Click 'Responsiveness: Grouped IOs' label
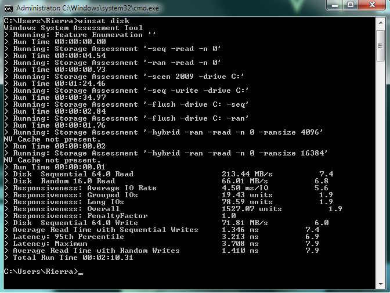390x293 pixels. (x=75, y=195)
